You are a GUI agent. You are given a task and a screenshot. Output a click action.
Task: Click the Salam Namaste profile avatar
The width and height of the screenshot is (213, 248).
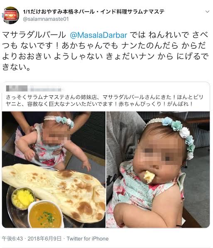click(x=10, y=15)
